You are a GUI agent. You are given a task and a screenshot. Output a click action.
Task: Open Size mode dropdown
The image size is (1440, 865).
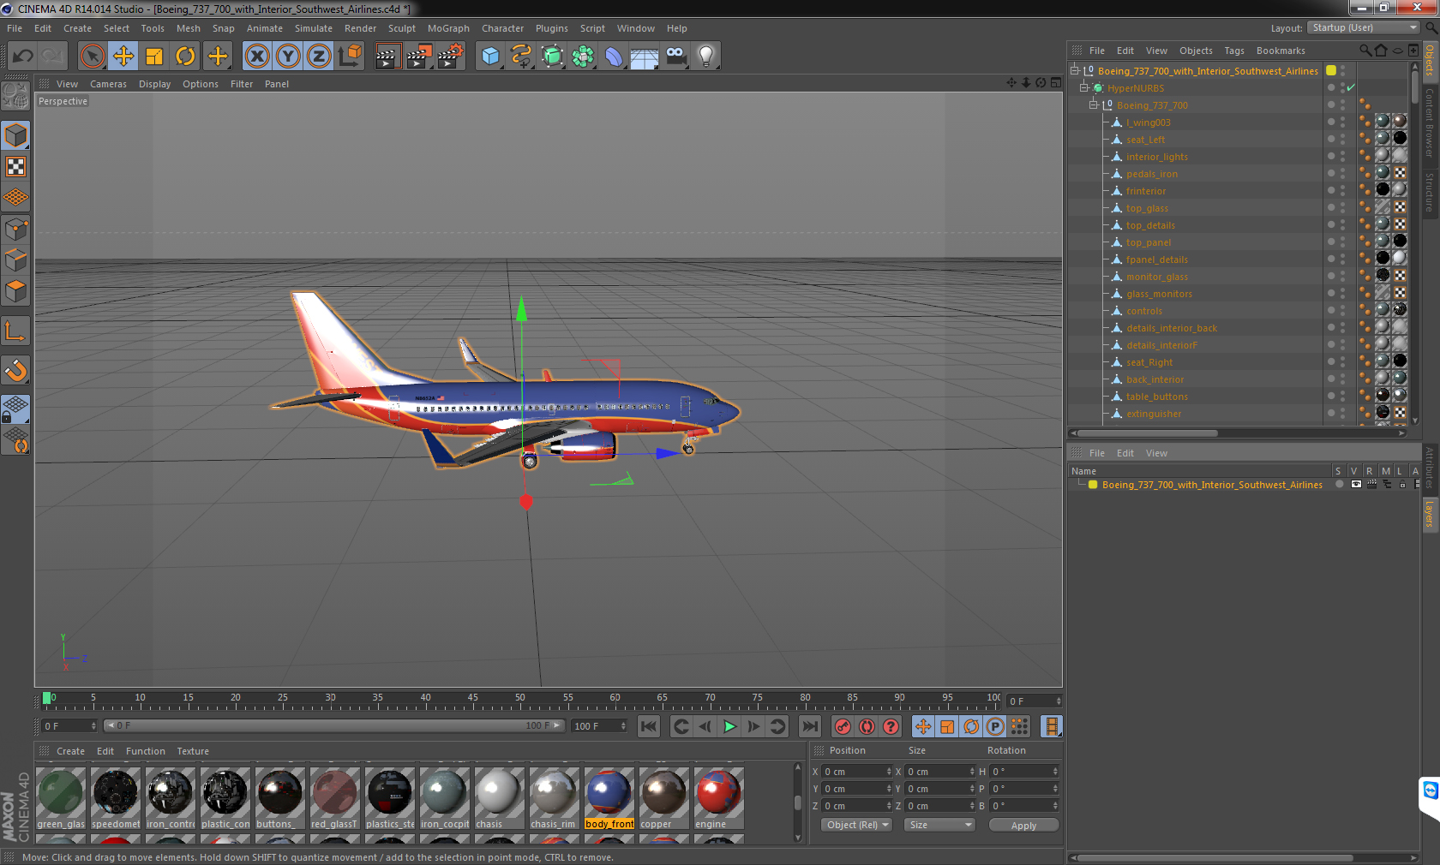[x=940, y=825]
